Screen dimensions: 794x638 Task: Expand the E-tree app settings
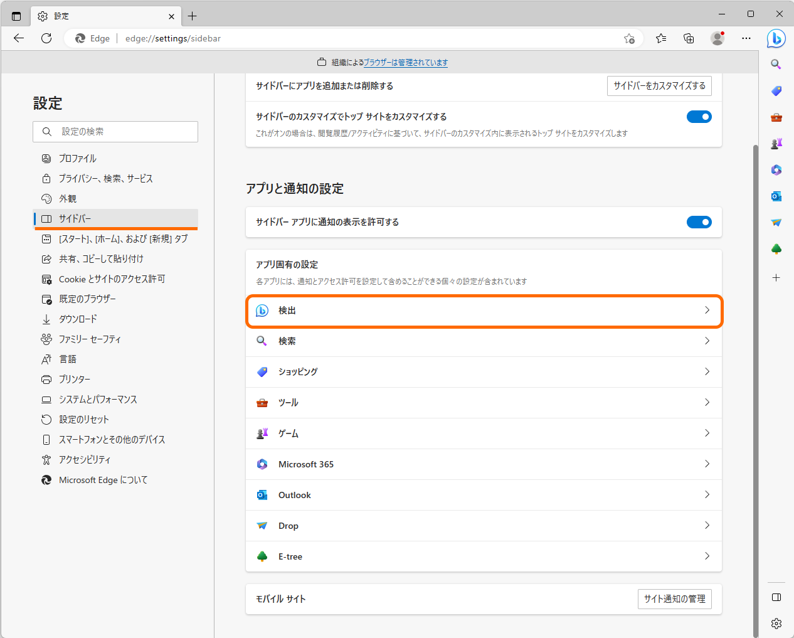(x=484, y=556)
